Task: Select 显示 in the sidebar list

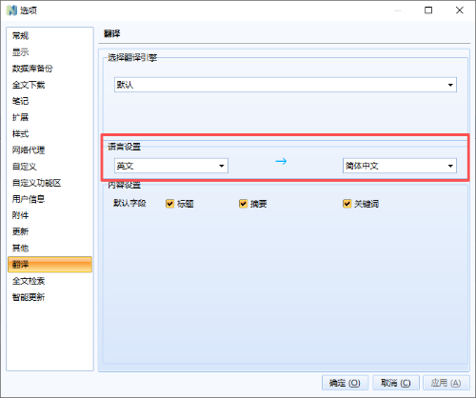Action: [50, 52]
